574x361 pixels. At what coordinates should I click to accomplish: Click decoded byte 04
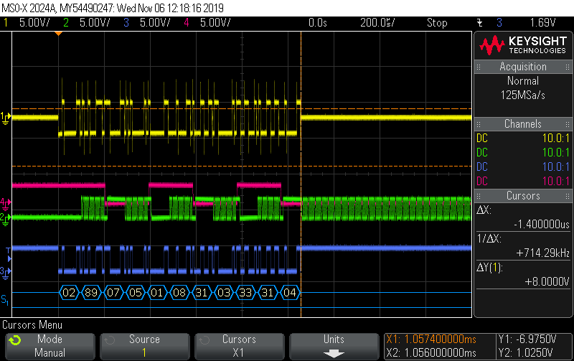[x=290, y=293]
